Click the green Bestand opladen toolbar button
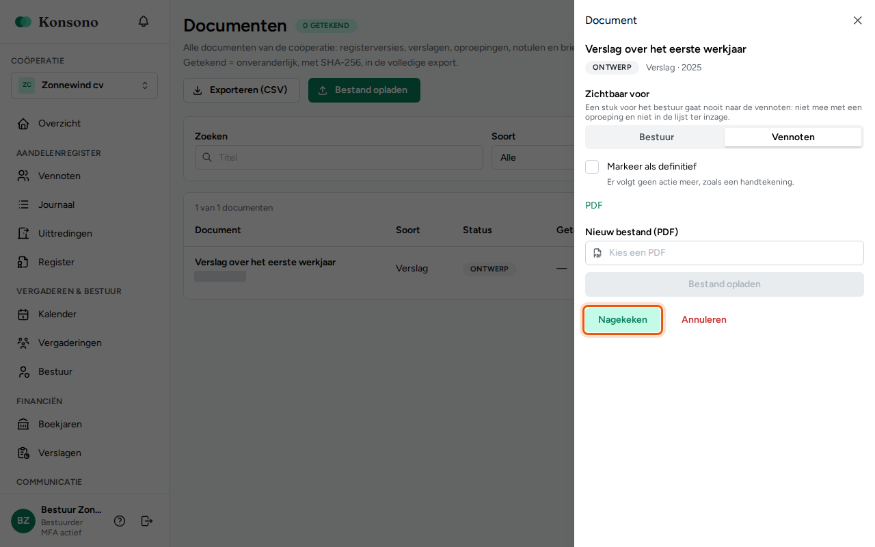 point(364,90)
